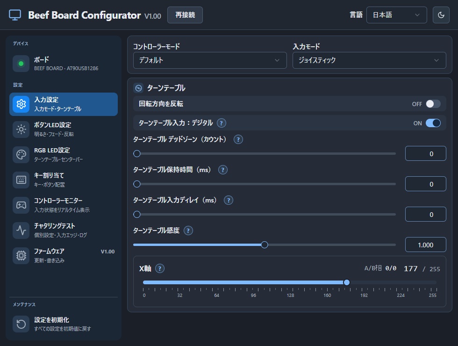The height and width of the screenshot is (346, 458).
Task: Click the keyboard icon for キー割り当て
Action: click(x=21, y=180)
